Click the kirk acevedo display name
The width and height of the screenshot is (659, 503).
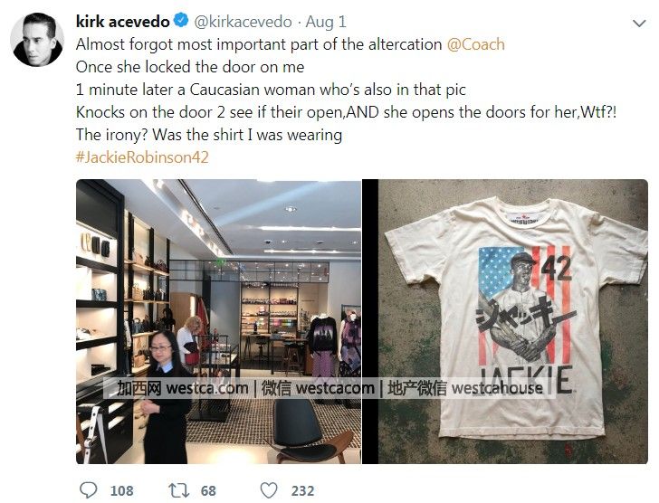[x=123, y=22]
